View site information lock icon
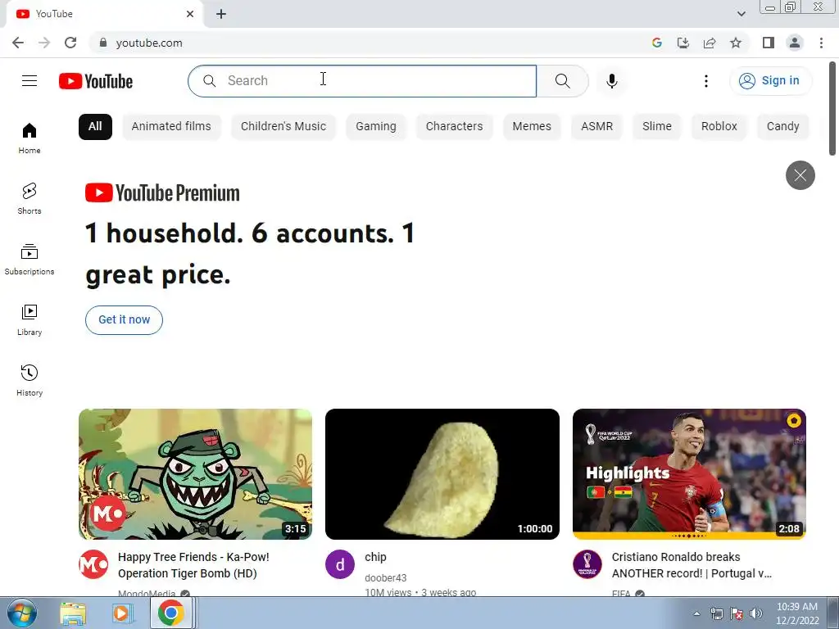Viewport: 839px width, 629px height. [x=103, y=43]
